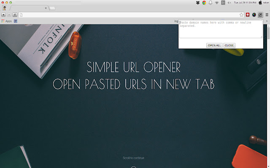Viewport: 270px width, 168px height.
Task: Open the Apps shortcut in bookmarks bar
Action: coord(7,21)
